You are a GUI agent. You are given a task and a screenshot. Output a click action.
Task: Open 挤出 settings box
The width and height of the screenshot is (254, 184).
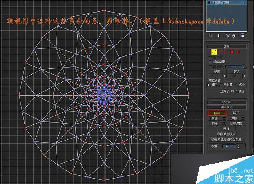click(224, 118)
